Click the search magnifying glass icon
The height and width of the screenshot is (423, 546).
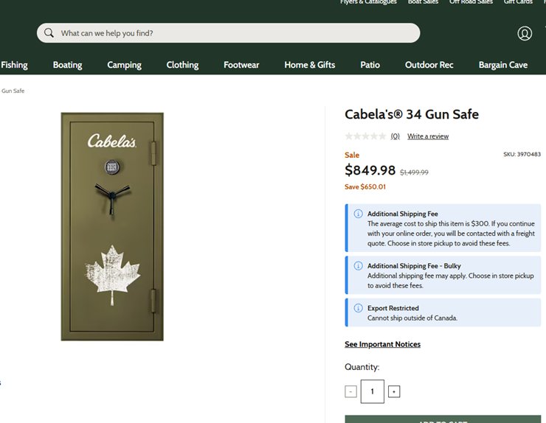49,33
